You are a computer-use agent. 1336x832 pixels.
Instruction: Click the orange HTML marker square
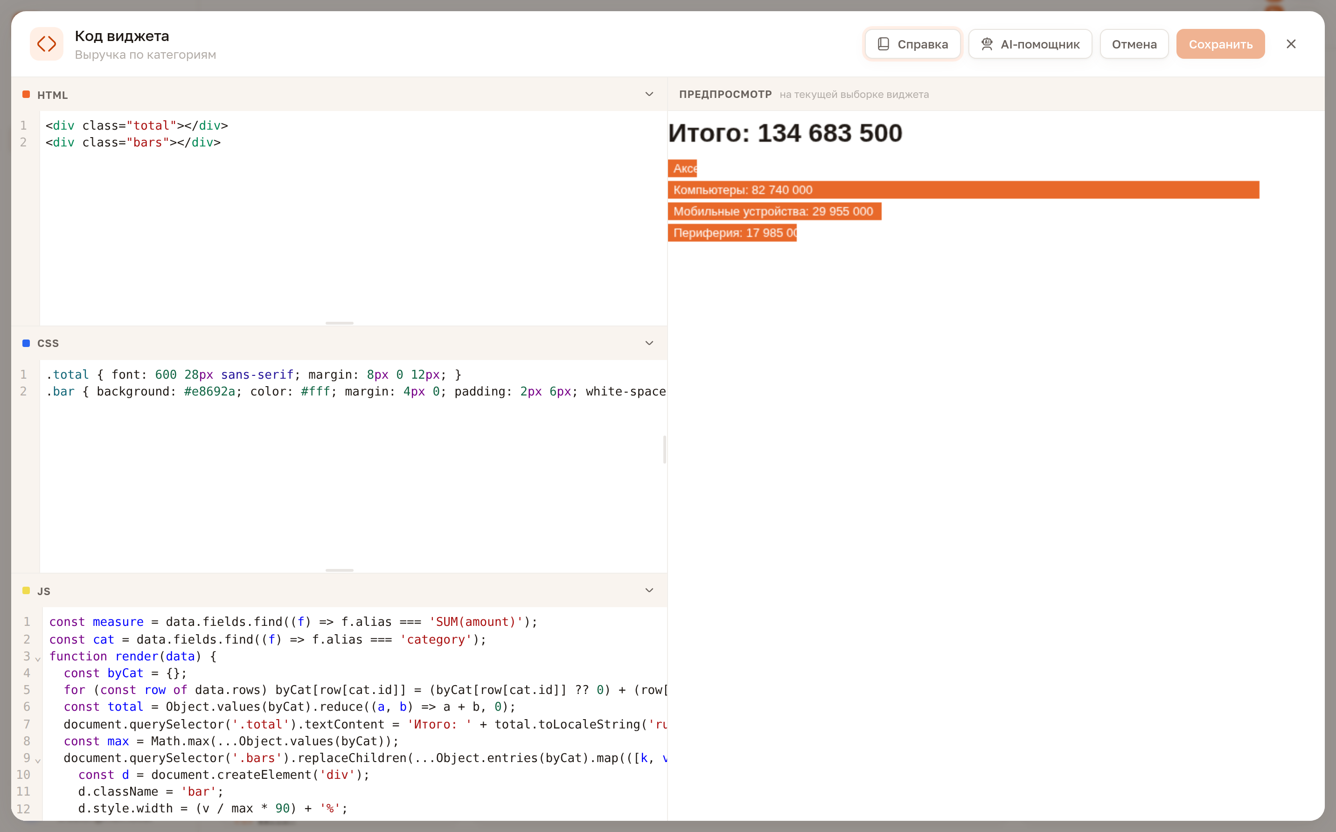point(26,95)
